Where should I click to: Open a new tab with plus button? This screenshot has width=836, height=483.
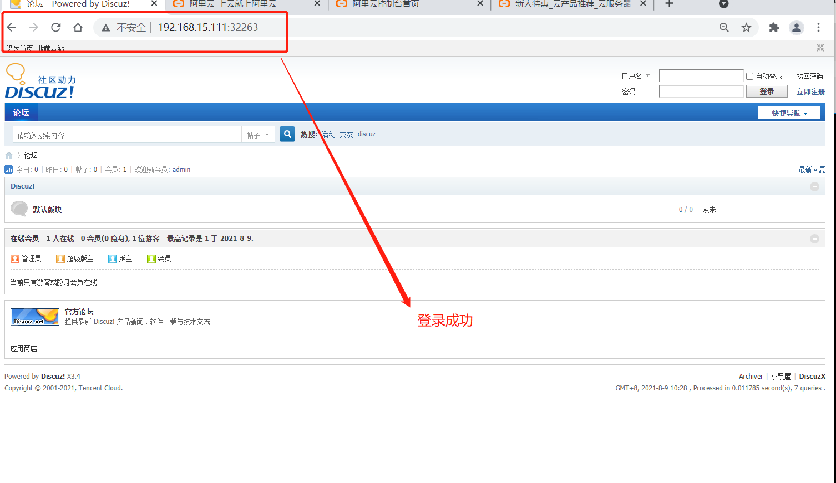tap(669, 4)
